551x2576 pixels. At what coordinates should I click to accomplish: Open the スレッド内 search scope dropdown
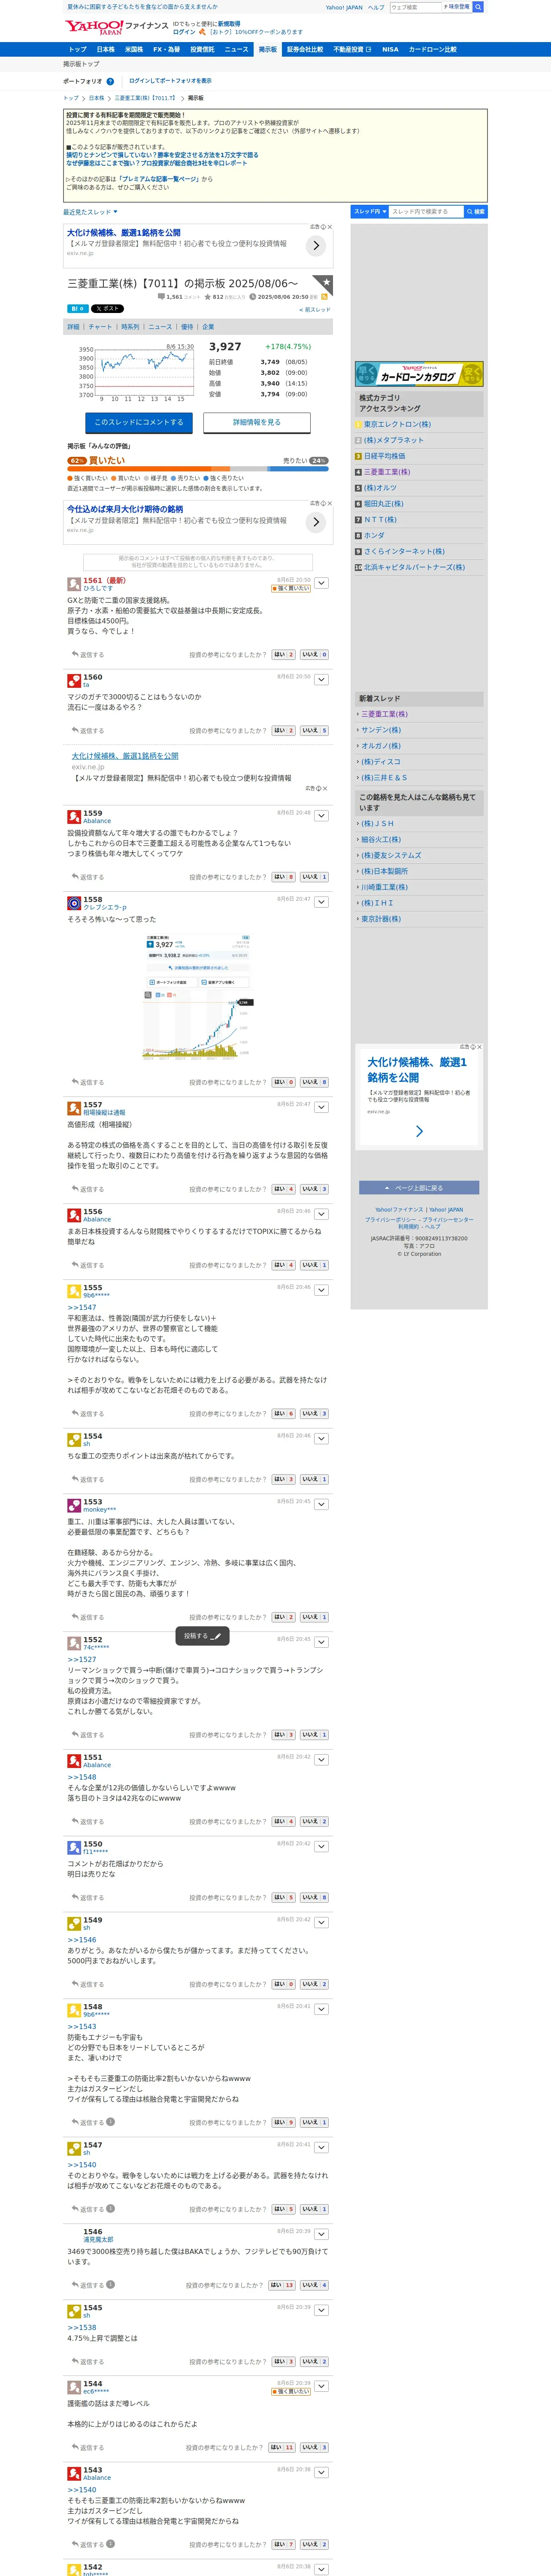(369, 212)
